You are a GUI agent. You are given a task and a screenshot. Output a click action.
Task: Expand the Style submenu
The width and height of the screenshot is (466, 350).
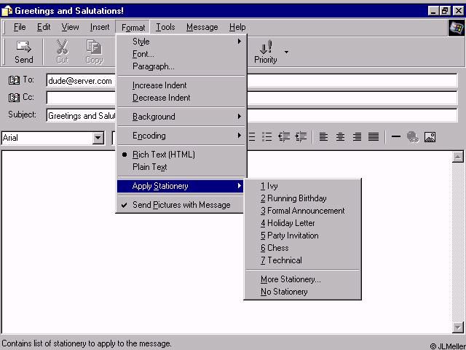coord(181,42)
